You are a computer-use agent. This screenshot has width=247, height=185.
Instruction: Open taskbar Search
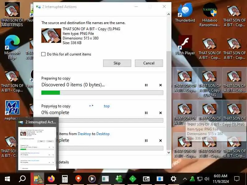point(22,179)
